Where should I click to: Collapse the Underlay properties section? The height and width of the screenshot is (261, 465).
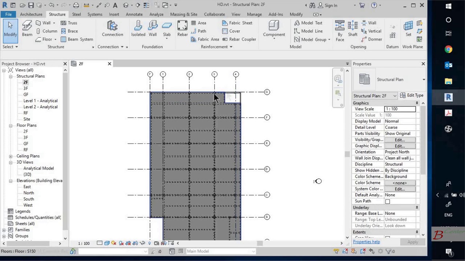click(x=417, y=208)
